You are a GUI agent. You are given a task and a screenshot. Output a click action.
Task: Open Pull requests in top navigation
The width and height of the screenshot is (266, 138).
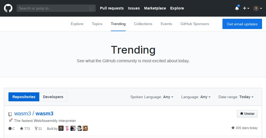click(112, 8)
